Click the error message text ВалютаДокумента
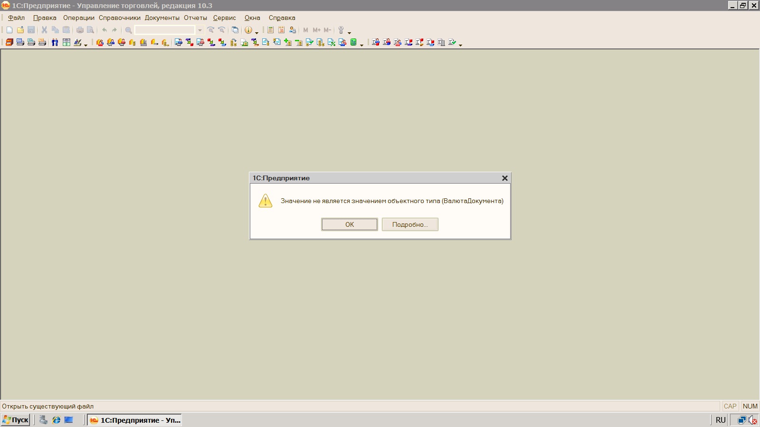The width and height of the screenshot is (760, 427). tap(473, 201)
